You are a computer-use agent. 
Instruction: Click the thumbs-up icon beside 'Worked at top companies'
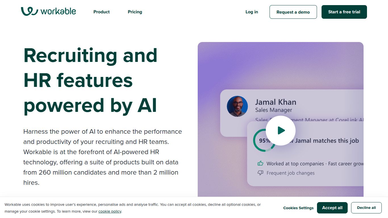(x=260, y=163)
